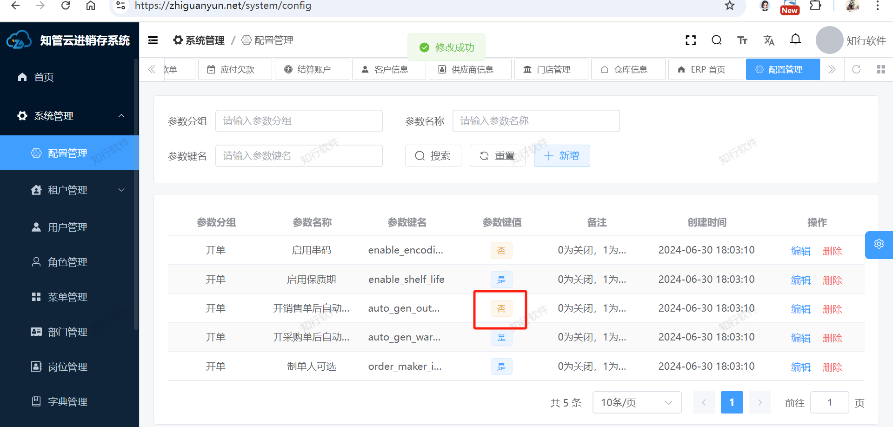Toggle the 启用串码 value tag
Screen dimensions: 893x427
point(501,251)
